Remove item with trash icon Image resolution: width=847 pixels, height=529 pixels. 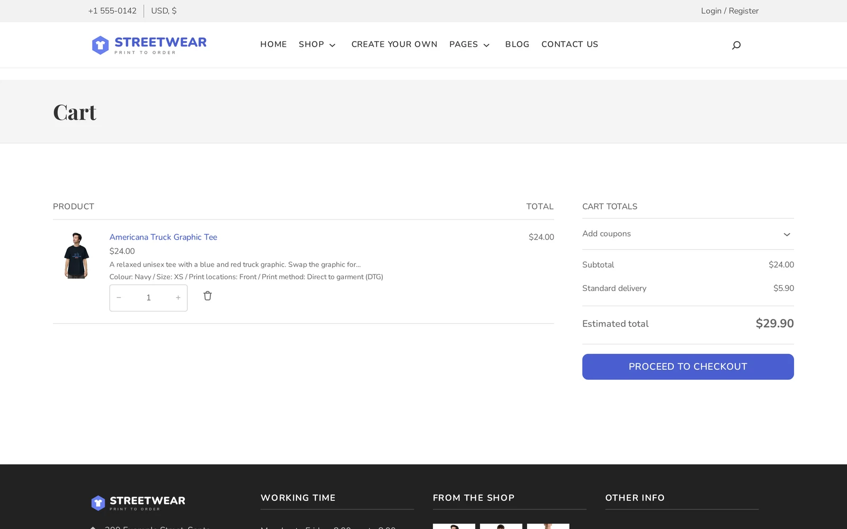coord(208,296)
